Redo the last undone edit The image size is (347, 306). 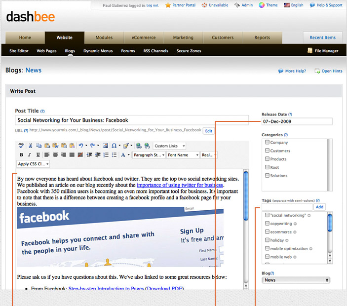point(92,146)
